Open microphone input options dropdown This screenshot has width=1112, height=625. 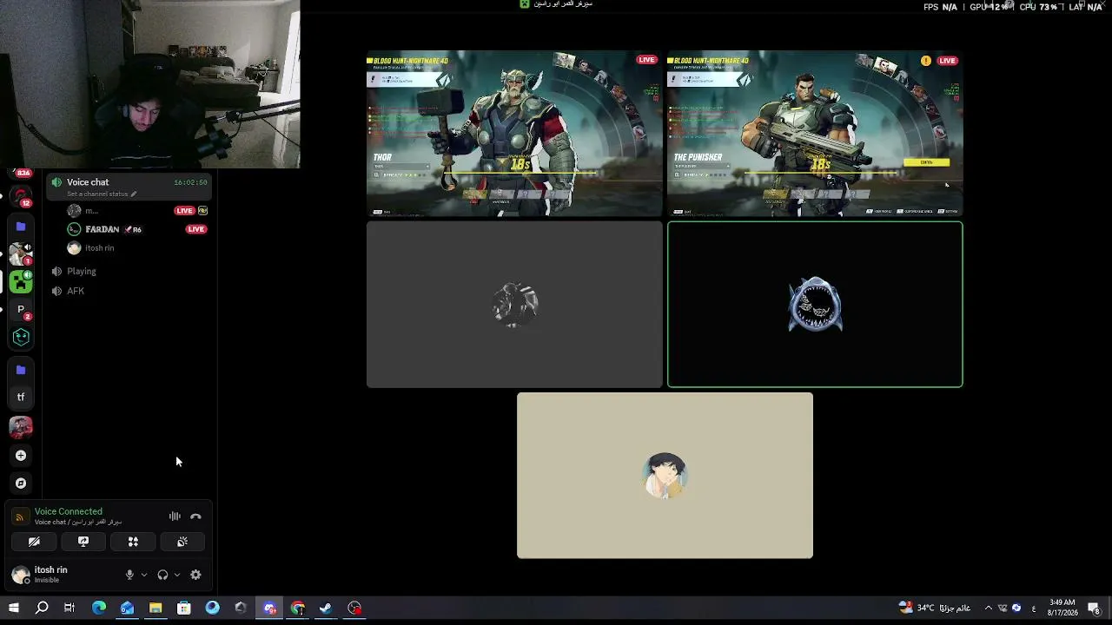click(143, 575)
